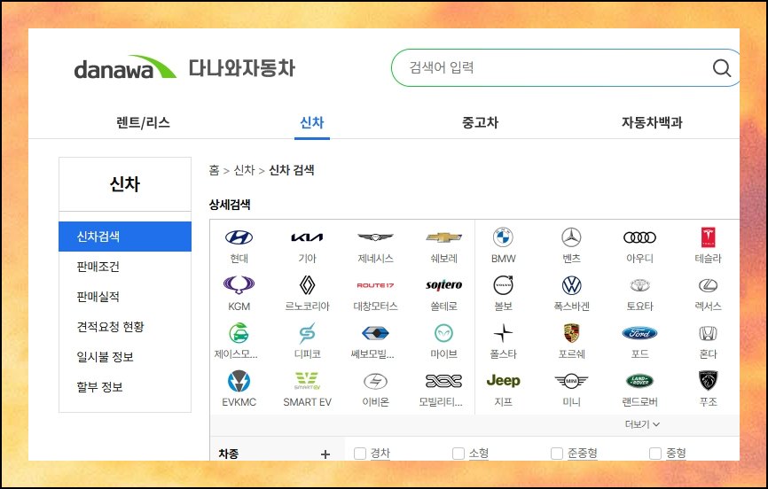Check the 경차 vehicle type box
The height and width of the screenshot is (489, 768).
pos(360,454)
